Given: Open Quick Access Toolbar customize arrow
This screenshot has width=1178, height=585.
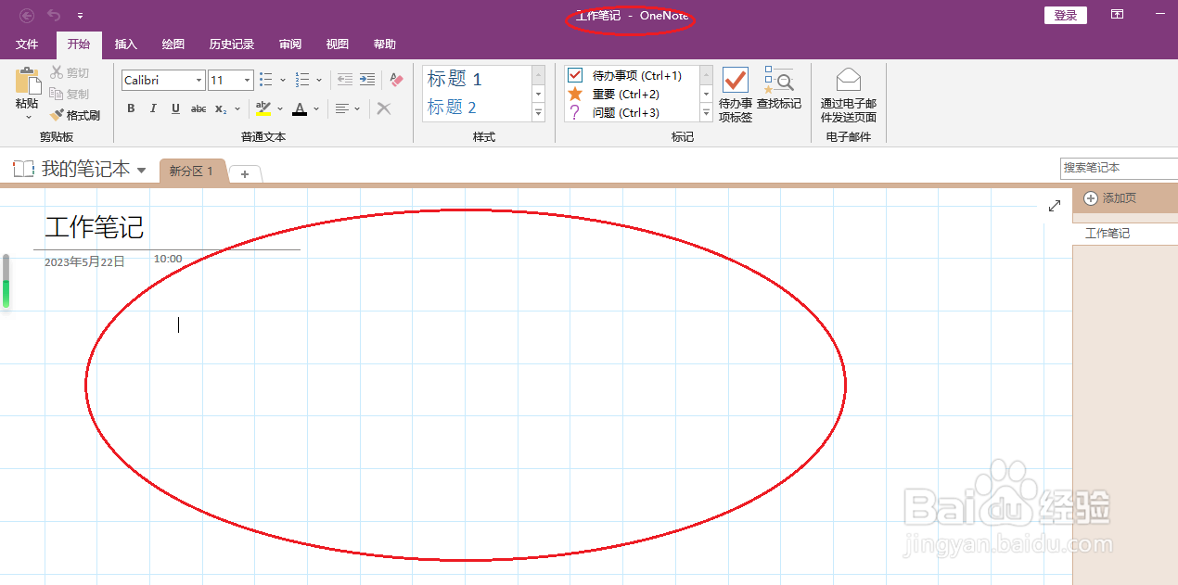Looking at the screenshot, I should pyautogui.click(x=80, y=16).
